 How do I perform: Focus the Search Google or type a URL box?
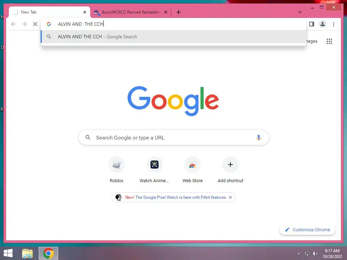coord(173,137)
